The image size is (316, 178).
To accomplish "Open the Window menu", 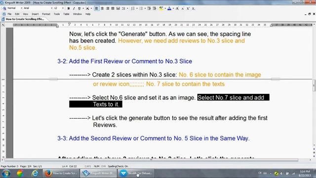I will tap(77, 14).
